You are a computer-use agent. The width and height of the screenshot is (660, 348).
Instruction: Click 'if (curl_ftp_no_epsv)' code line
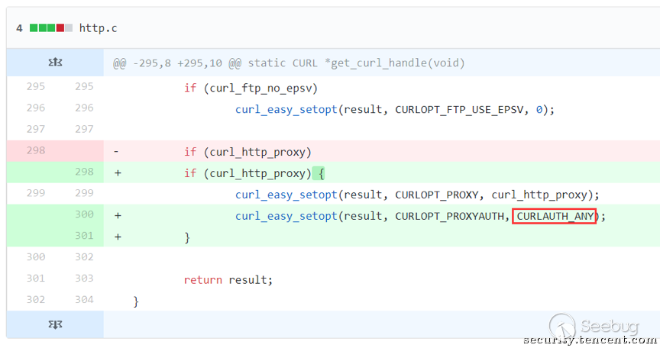click(x=251, y=89)
